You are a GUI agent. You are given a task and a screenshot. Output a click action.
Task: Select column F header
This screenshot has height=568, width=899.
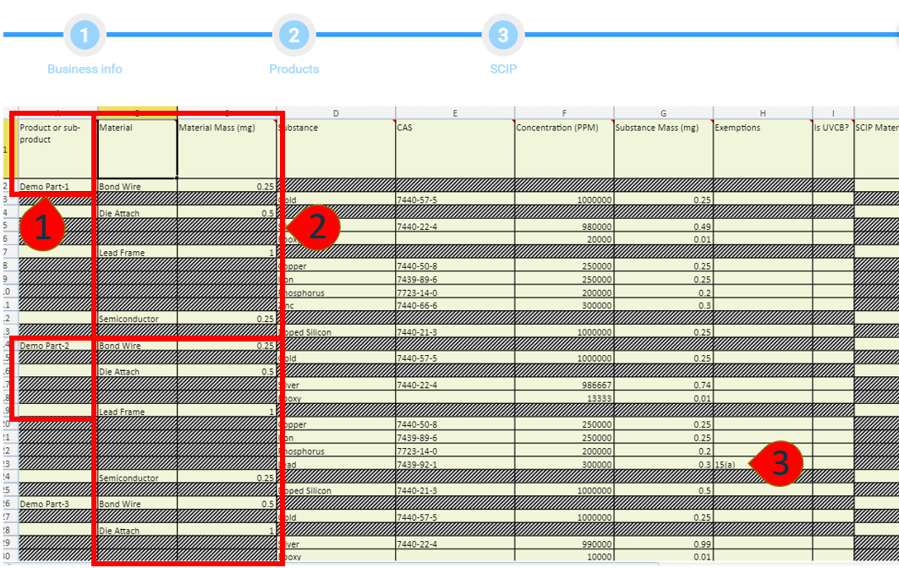pyautogui.click(x=564, y=113)
